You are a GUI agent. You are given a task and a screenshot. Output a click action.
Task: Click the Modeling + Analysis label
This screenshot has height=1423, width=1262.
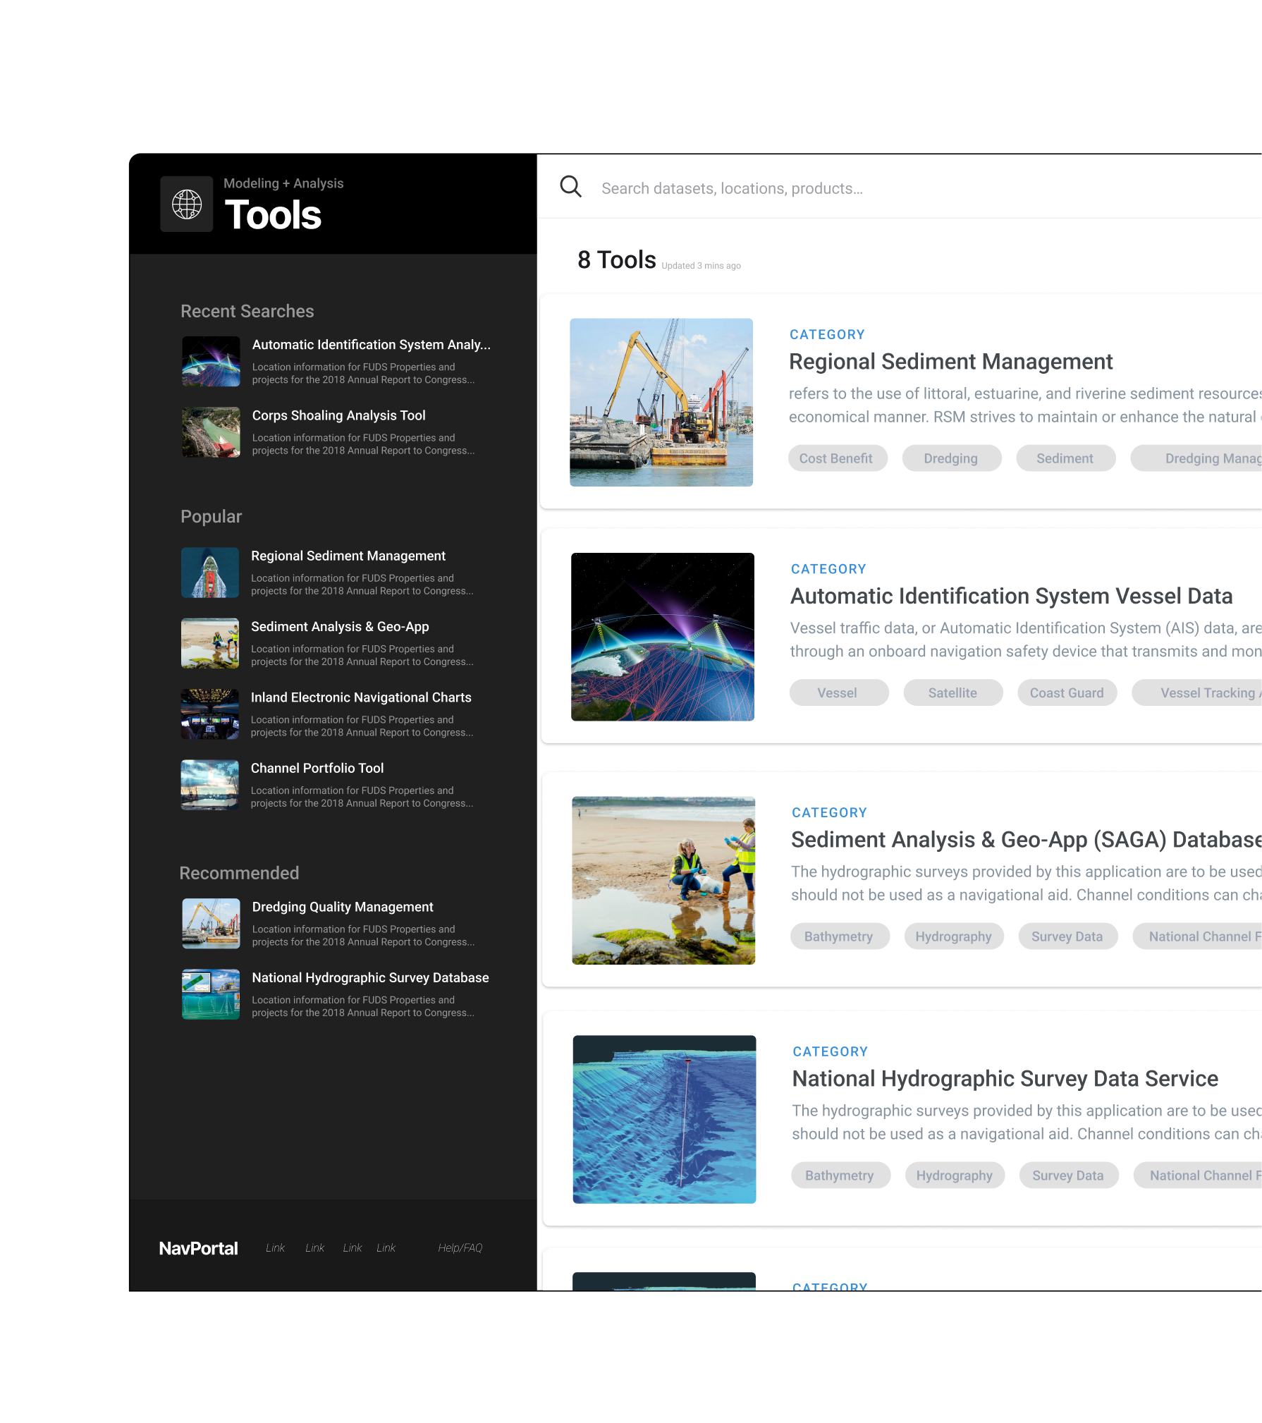click(283, 183)
